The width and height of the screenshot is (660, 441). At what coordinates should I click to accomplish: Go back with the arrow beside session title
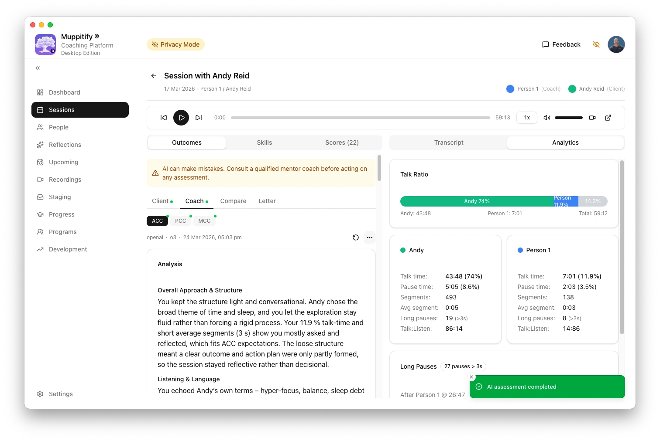tap(154, 76)
